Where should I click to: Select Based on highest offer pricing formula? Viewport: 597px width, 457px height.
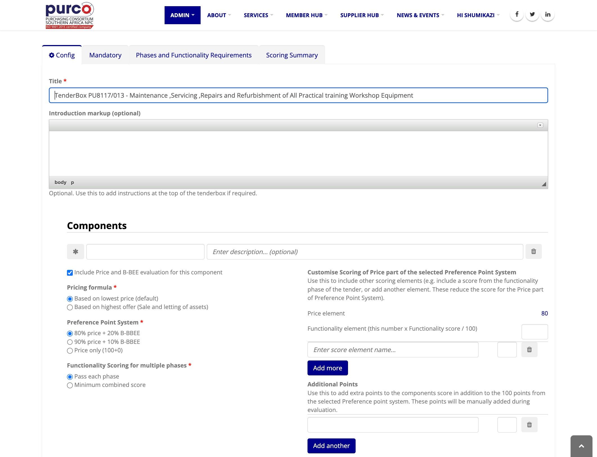pyautogui.click(x=70, y=307)
